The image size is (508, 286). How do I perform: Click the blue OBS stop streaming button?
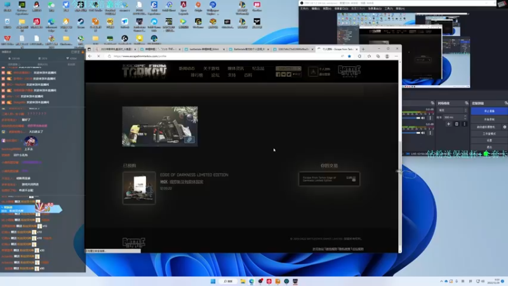pyautogui.click(x=489, y=111)
